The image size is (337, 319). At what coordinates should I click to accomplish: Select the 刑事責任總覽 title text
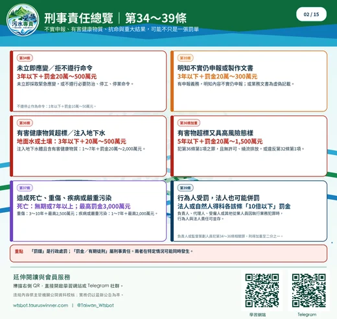click(x=78, y=18)
